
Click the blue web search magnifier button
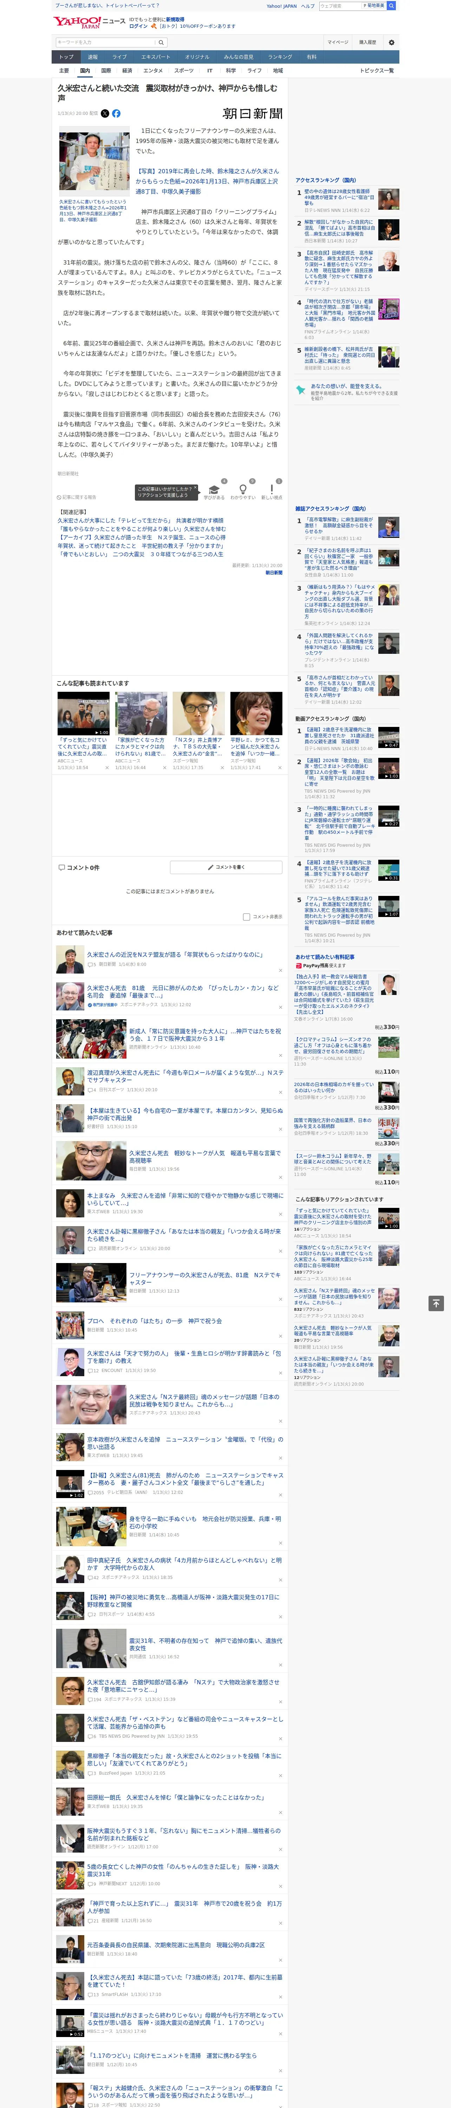tap(391, 6)
